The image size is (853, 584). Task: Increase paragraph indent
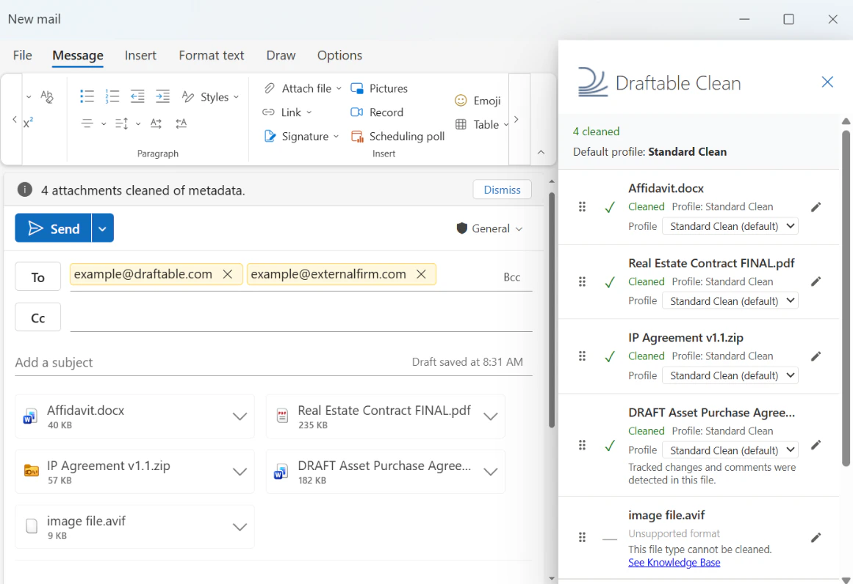(162, 97)
